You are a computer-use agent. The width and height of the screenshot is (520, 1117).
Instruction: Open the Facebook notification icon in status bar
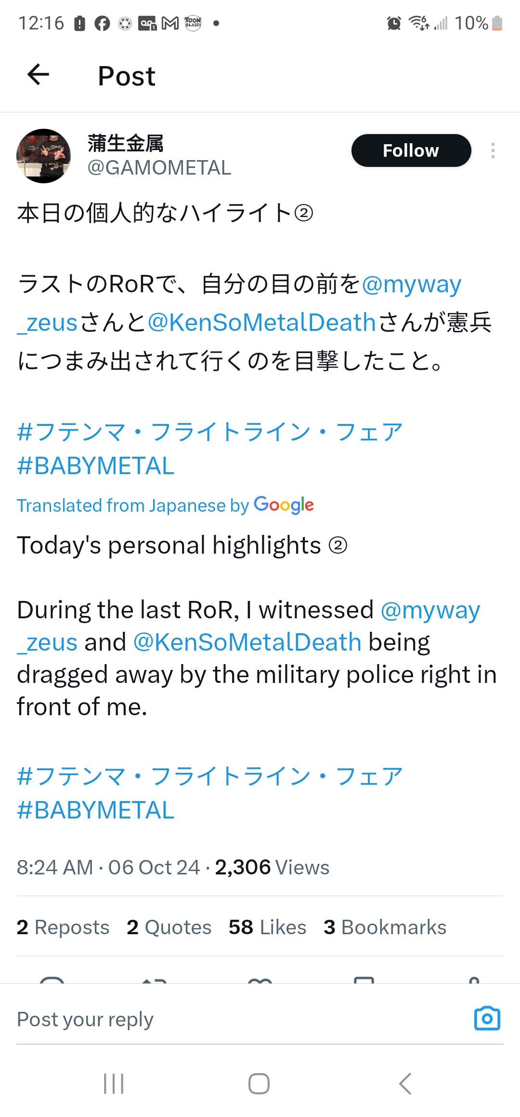(102, 23)
